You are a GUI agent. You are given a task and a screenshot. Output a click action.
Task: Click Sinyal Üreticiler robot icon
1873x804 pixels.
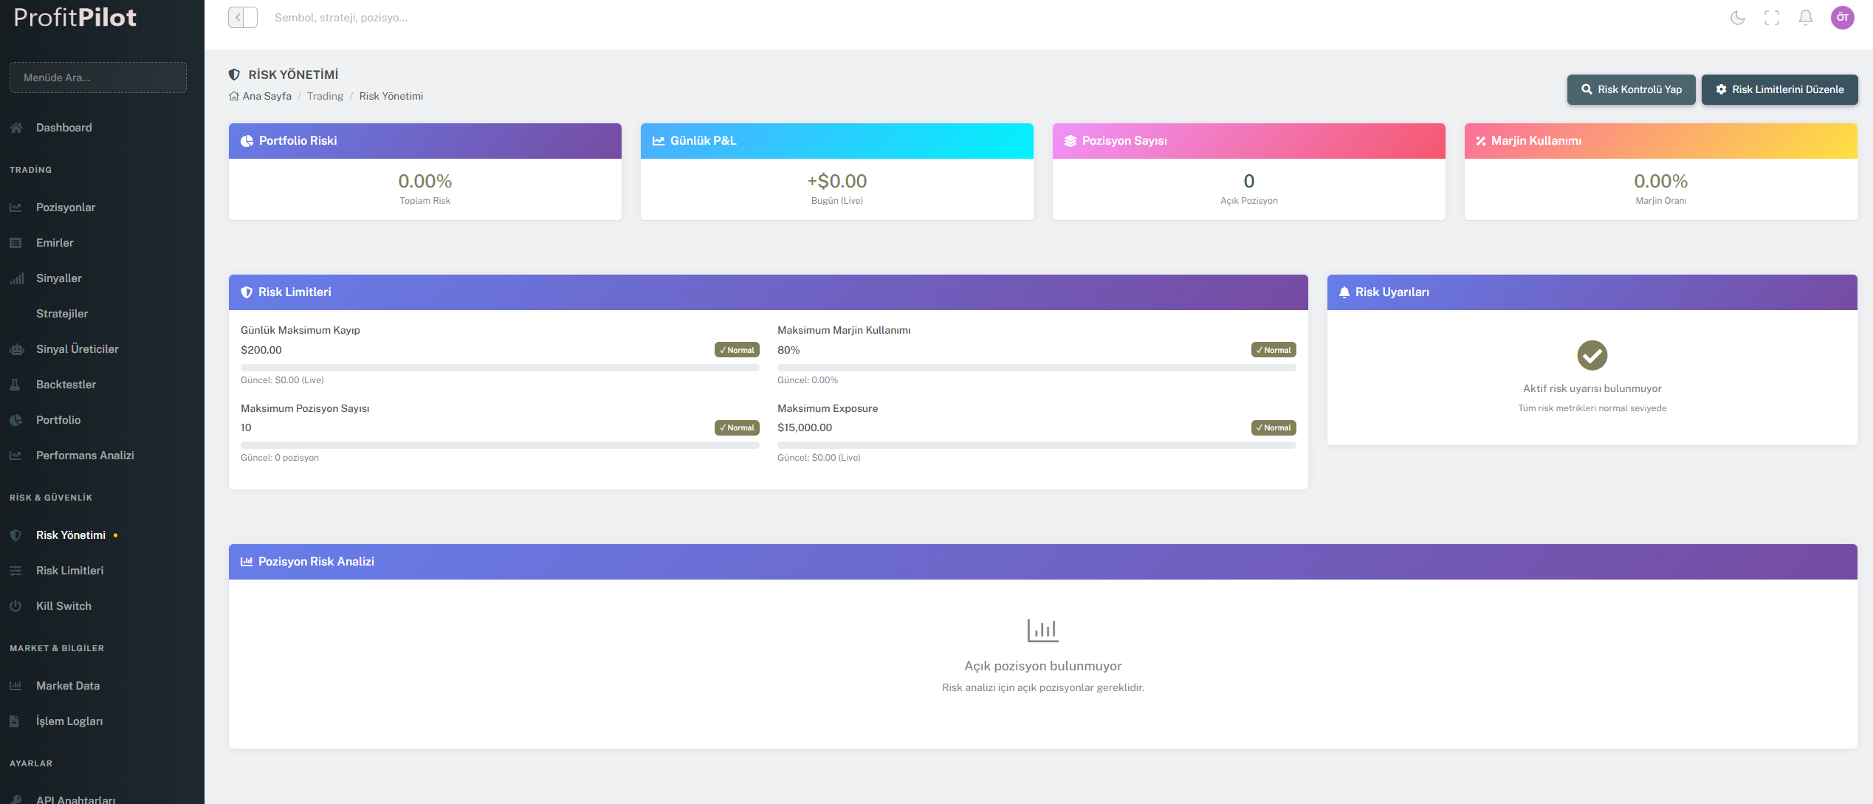click(16, 349)
